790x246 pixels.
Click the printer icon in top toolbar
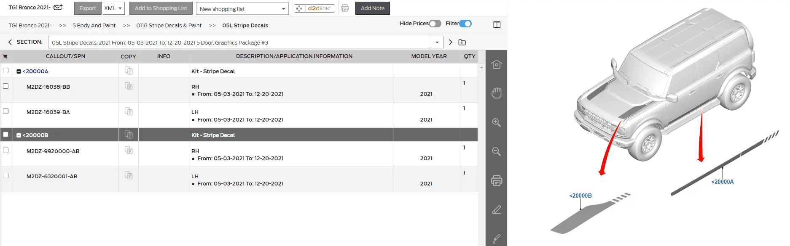pyautogui.click(x=345, y=8)
